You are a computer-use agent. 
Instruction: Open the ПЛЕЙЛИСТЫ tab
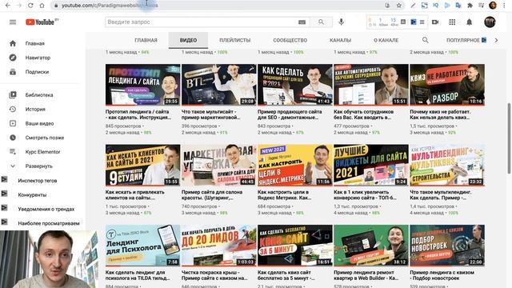235,40
